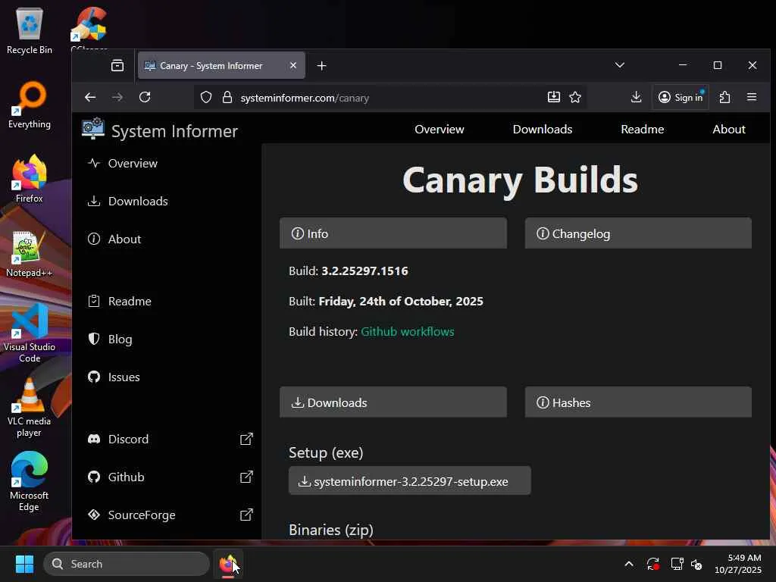Open the VLC media player shortcut

point(30,407)
